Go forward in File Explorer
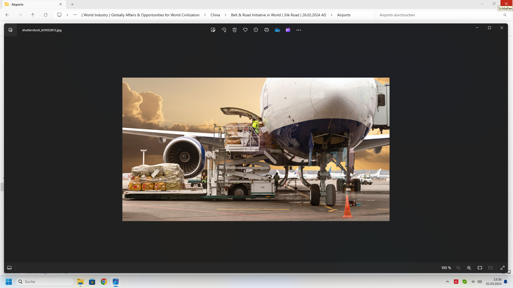Viewport: 513px width, 288px height. coord(20,15)
